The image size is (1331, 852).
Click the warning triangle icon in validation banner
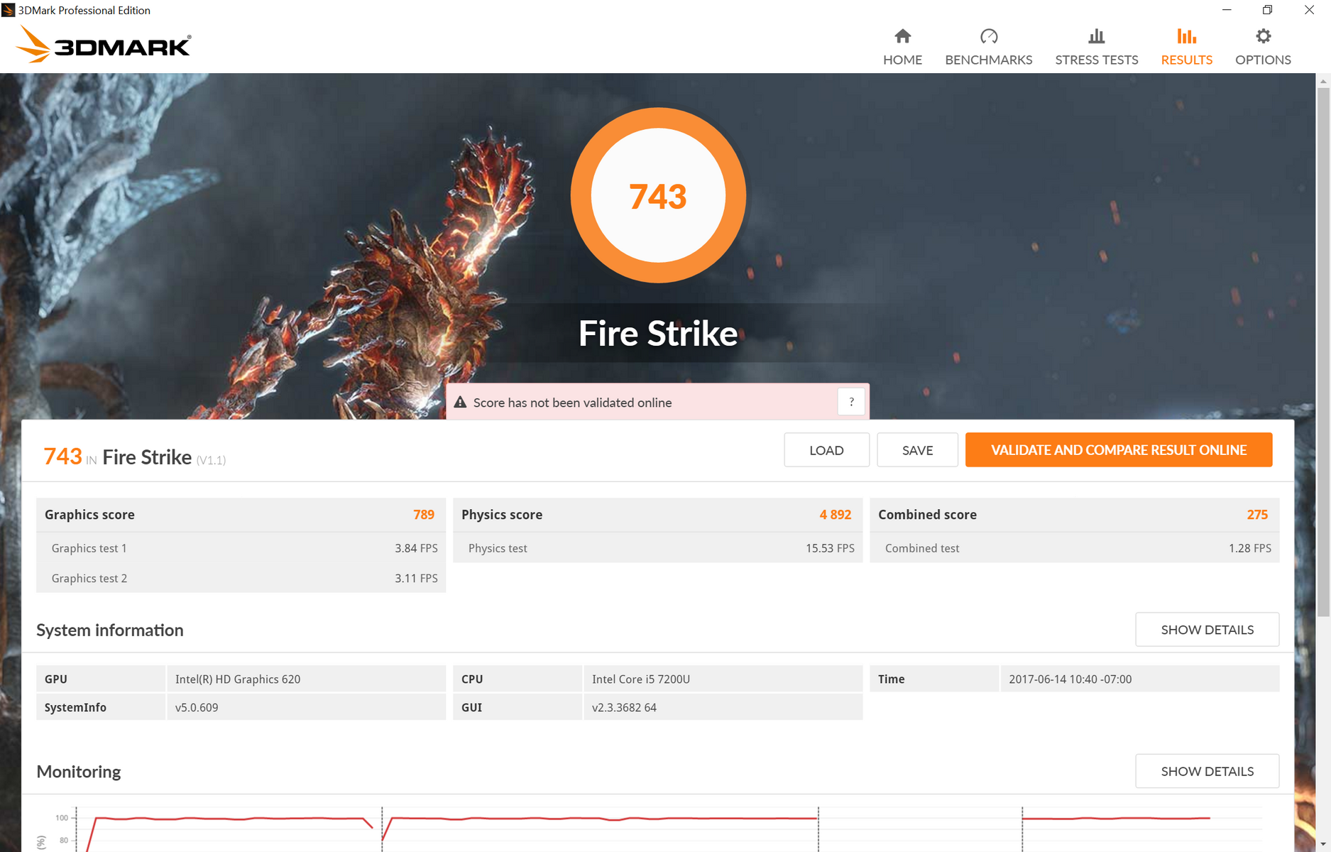(460, 403)
